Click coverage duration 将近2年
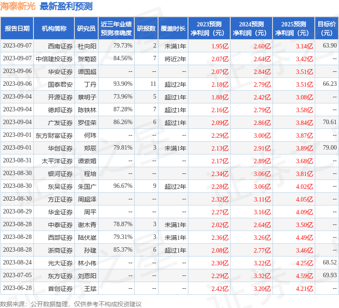The image size is (339, 308). (x=175, y=59)
